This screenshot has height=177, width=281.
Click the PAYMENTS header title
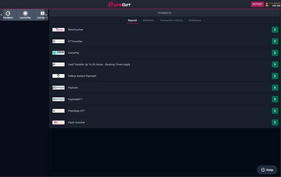tap(164, 13)
